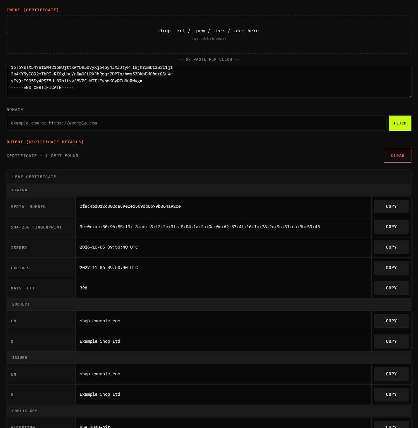
Task: Select Issuer CN shop.example.com
Action: click(100, 374)
